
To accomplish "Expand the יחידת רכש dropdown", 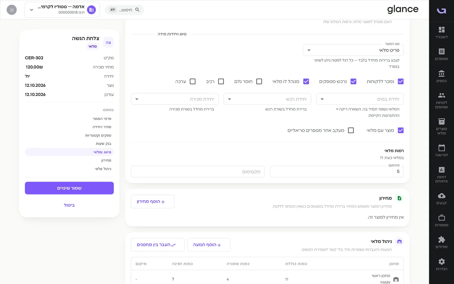I will (267, 99).
